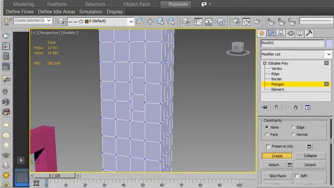Open the Rendered Frame Window icon
334x188 pixels.
click(x=246, y=21)
